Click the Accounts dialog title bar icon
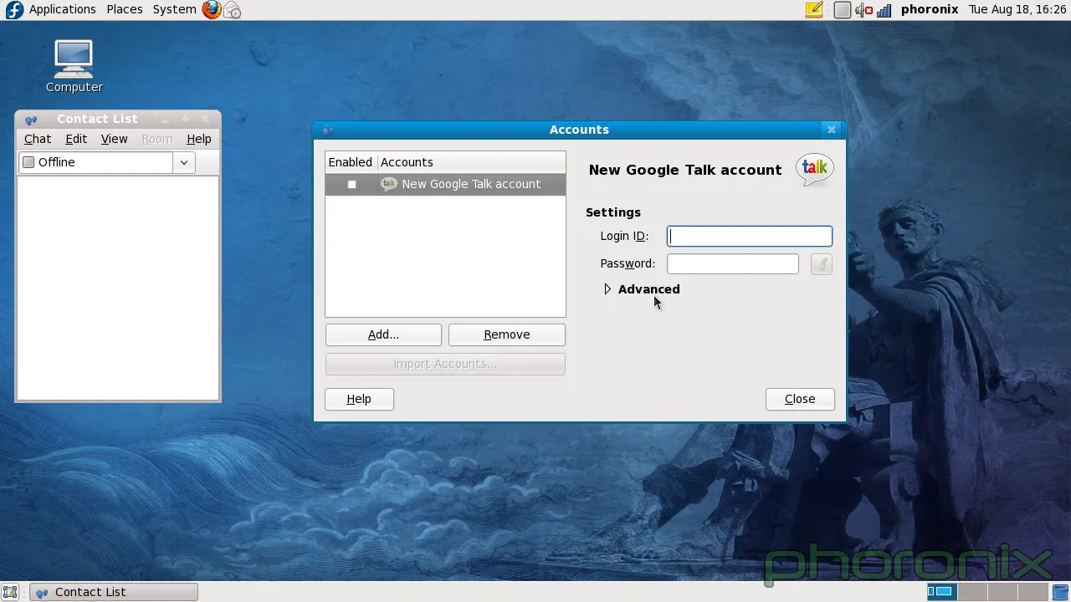Viewport: 1071px width, 602px height. 327,130
